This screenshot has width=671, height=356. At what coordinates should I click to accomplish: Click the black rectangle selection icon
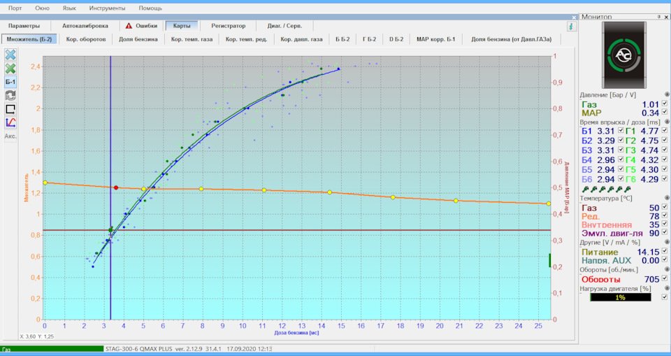(x=10, y=109)
